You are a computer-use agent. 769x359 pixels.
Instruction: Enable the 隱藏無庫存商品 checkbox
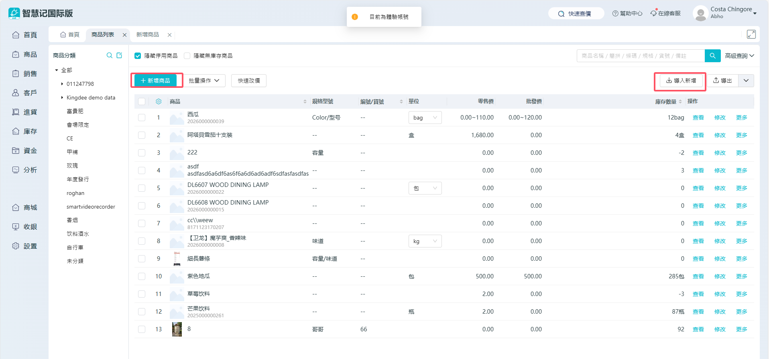click(187, 56)
